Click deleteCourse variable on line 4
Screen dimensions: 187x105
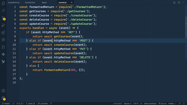pos(39,20)
